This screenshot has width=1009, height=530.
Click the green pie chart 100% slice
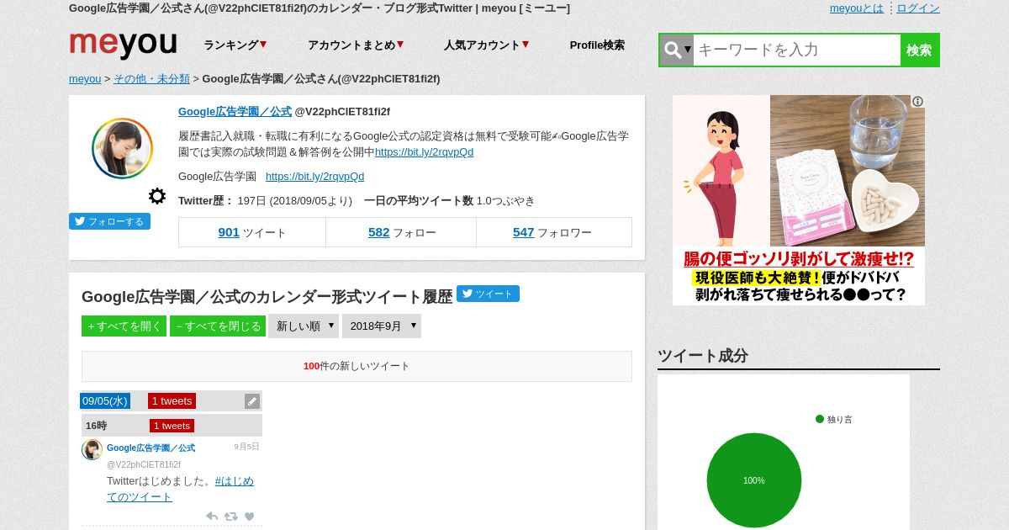coord(754,480)
